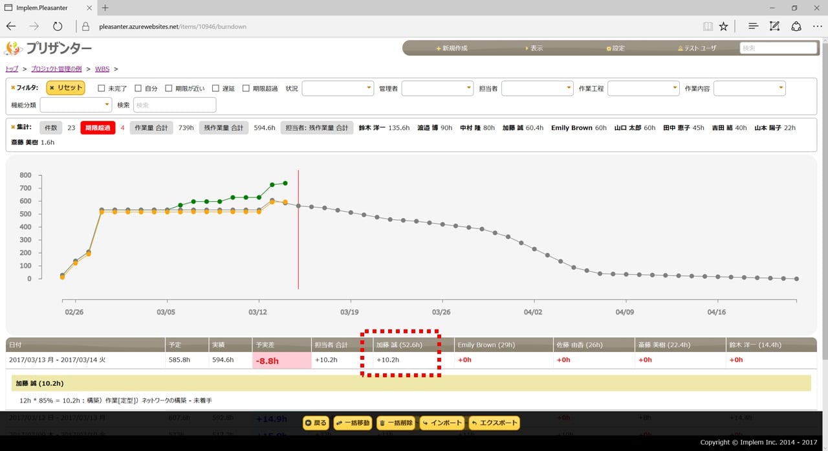This screenshot has width=828, height=451.
Task: Open the browser more options menu
Action: click(818, 27)
